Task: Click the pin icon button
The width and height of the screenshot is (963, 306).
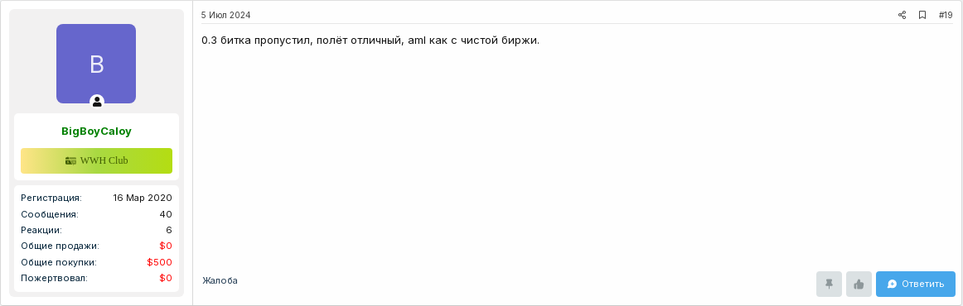Action: pos(829,284)
